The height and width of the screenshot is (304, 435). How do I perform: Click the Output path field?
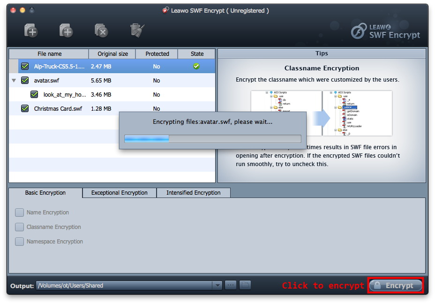[x=124, y=285]
